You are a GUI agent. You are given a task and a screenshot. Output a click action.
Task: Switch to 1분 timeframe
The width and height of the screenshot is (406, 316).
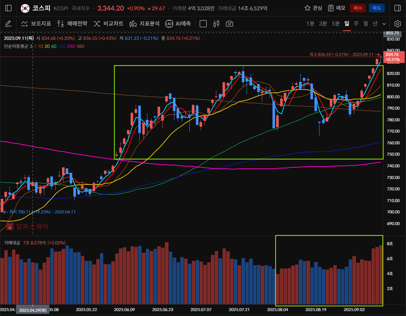pos(310,24)
